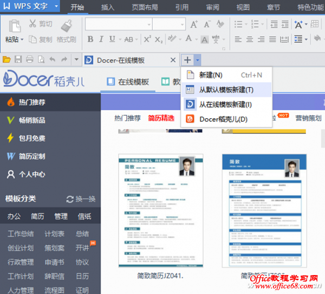This screenshot has width=325, height=294.
Task: Toggle Italic formatting
Action: click(101, 40)
